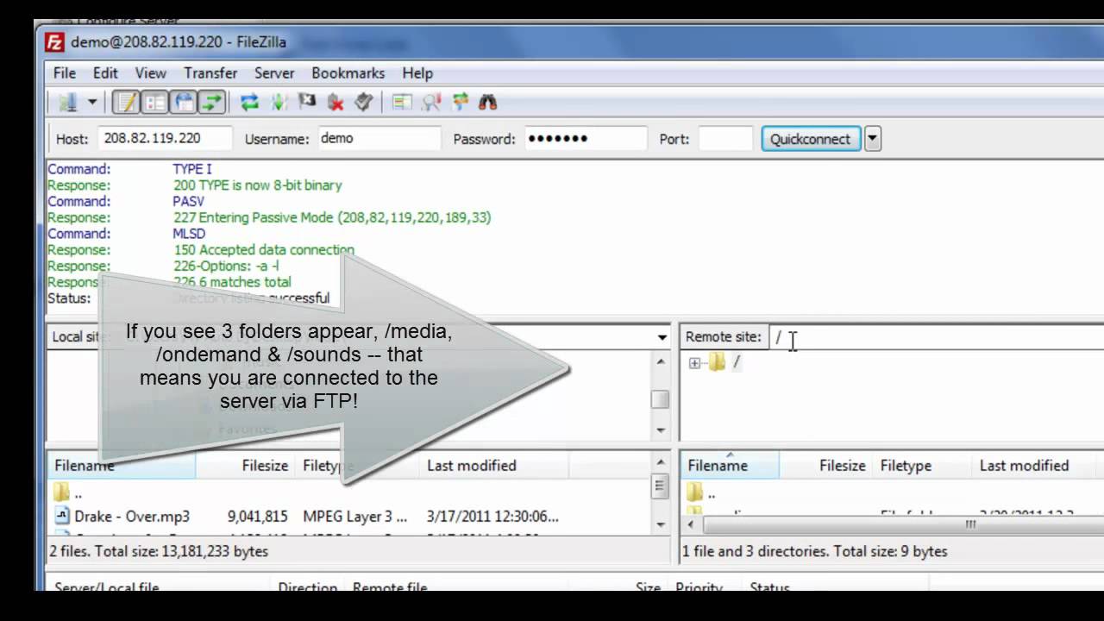Select the remote root folder icon
Screen dimensions: 1104x621
(x=717, y=362)
